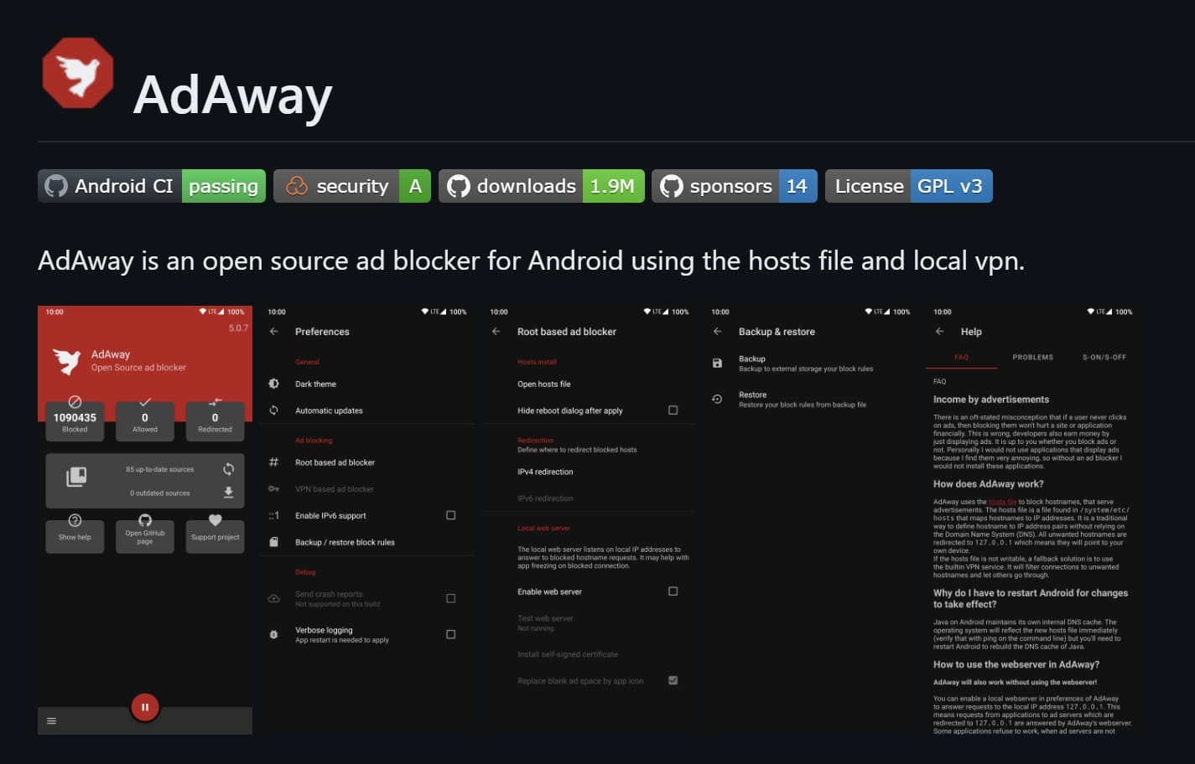The width and height of the screenshot is (1195, 764).
Task: Follow the hosts file link in Help
Action: pos(1002,502)
